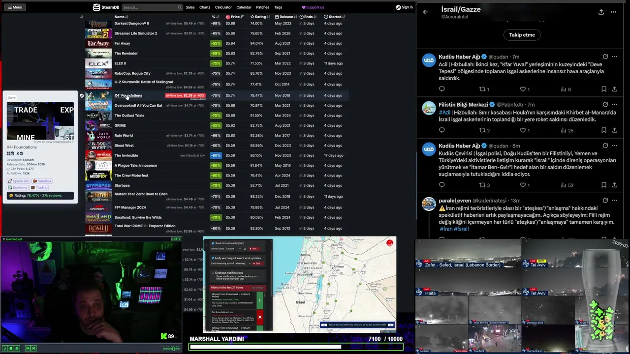This screenshot has width=630, height=354.
Task: Reply to first Kudüs Haber Ağı tweet
Action: pos(441,89)
